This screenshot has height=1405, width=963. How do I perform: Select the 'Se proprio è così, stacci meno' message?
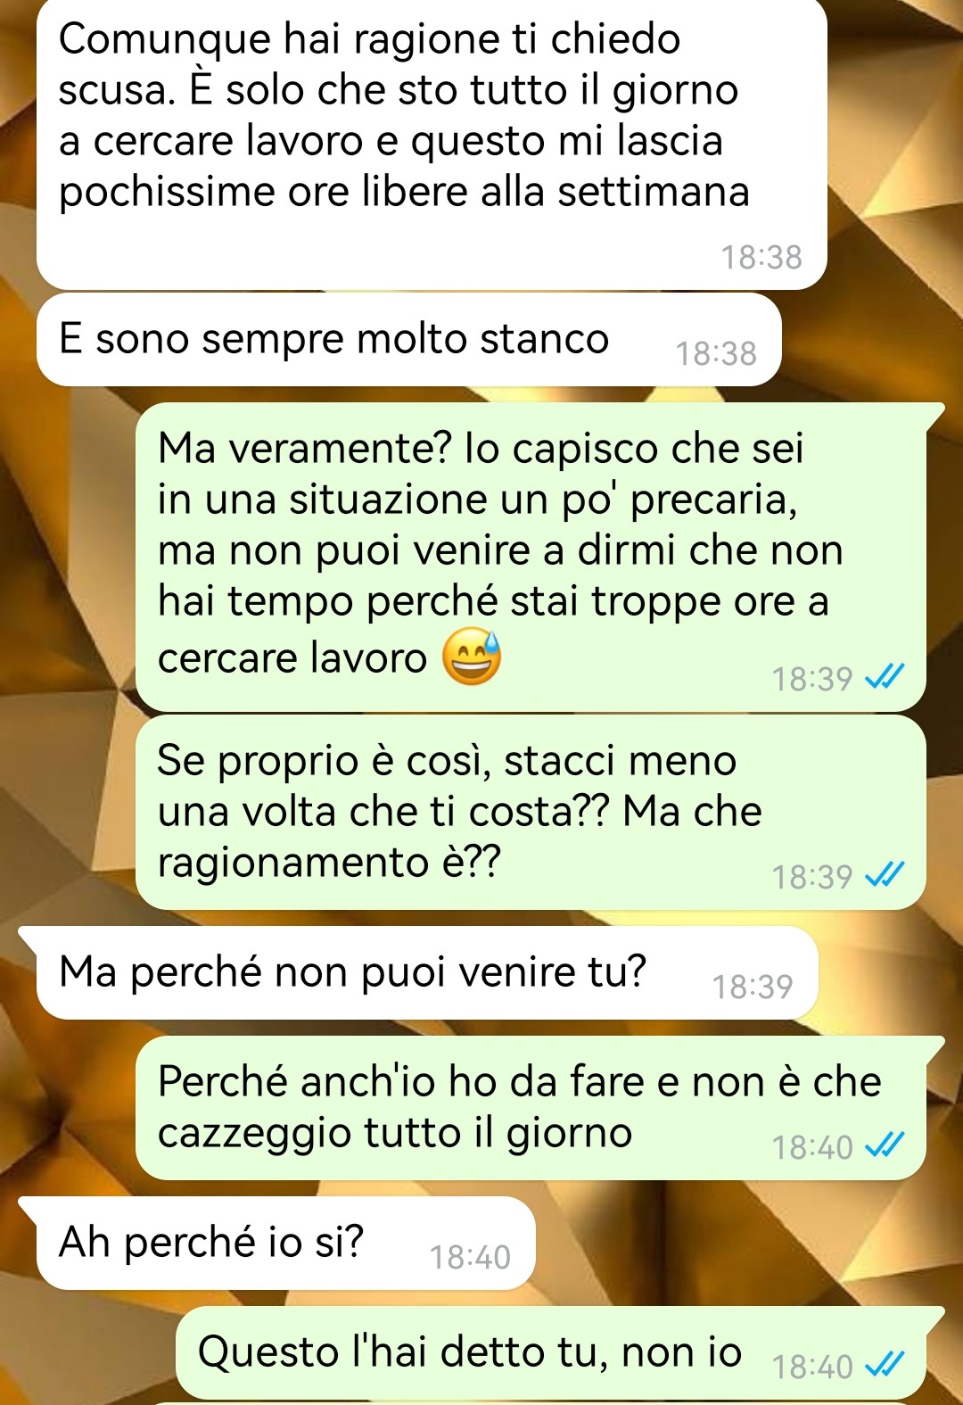pos(531,813)
